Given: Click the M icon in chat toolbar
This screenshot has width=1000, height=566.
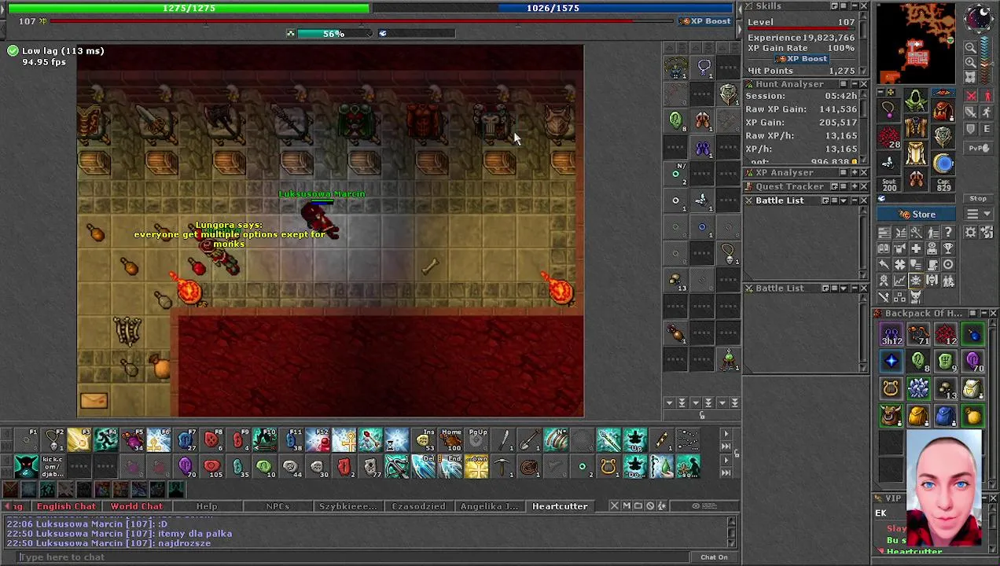Looking at the screenshot, I should [626, 506].
